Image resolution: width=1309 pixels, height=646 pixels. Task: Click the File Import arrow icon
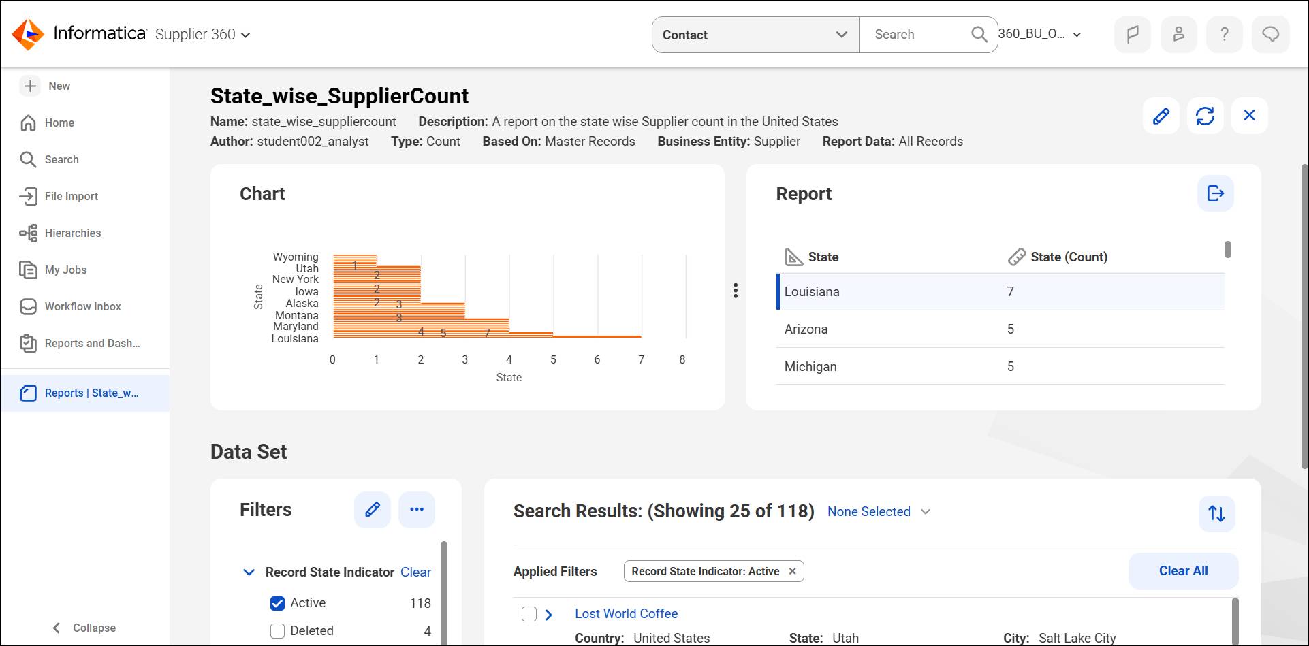point(28,196)
